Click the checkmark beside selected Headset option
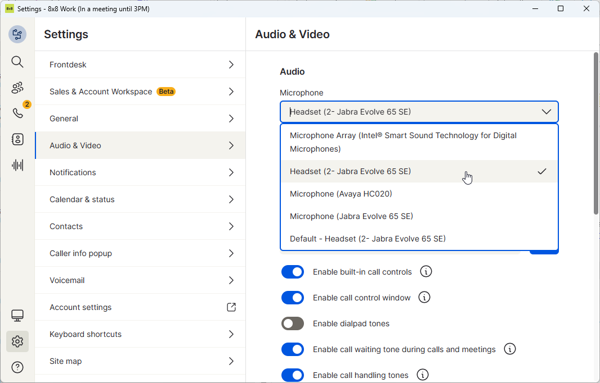Viewport: 600px width, 383px height. point(542,171)
